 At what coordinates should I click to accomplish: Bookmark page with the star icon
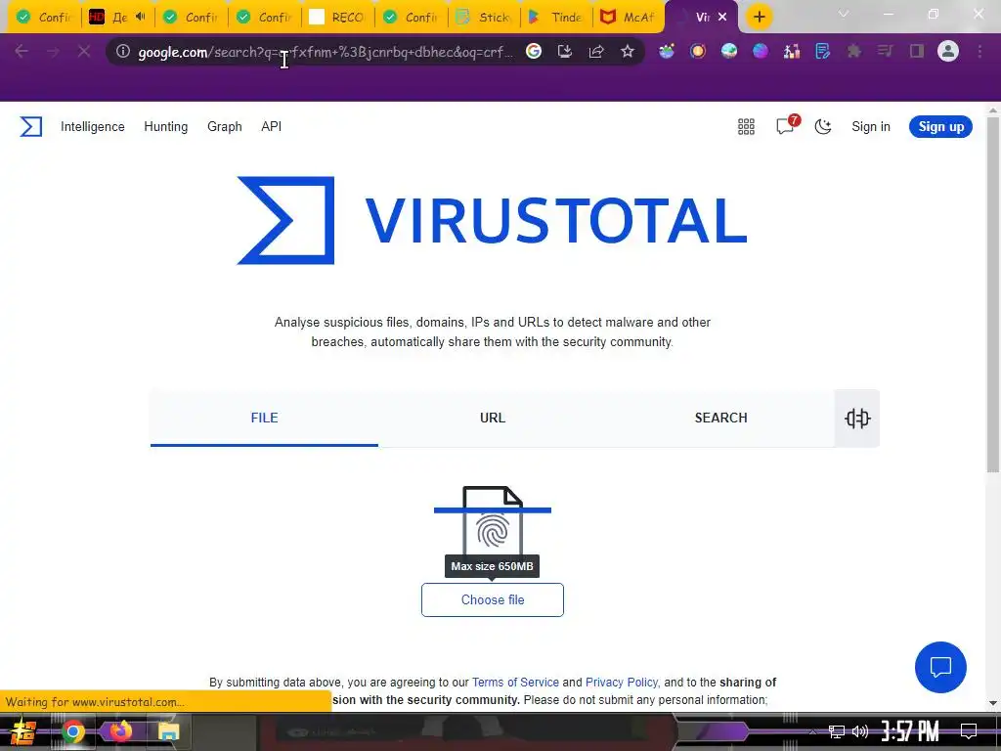click(628, 51)
